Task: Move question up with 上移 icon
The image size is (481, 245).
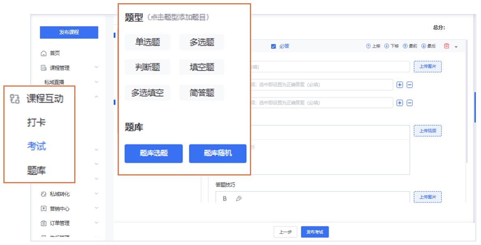Action: tap(373, 46)
